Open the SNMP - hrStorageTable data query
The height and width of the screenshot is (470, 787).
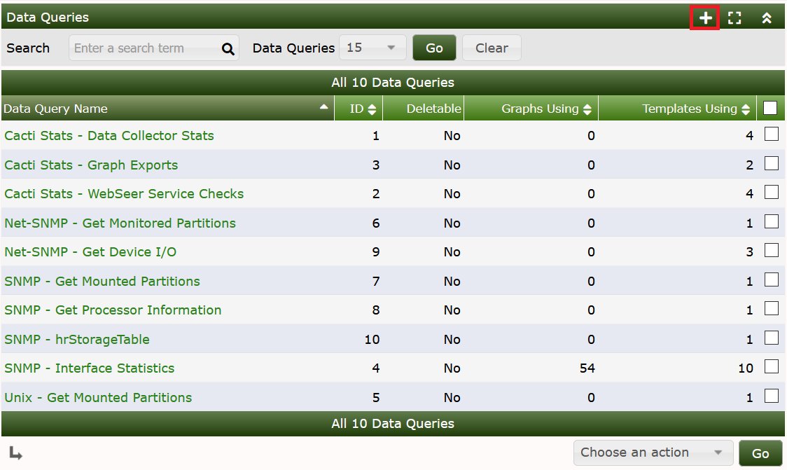(77, 339)
